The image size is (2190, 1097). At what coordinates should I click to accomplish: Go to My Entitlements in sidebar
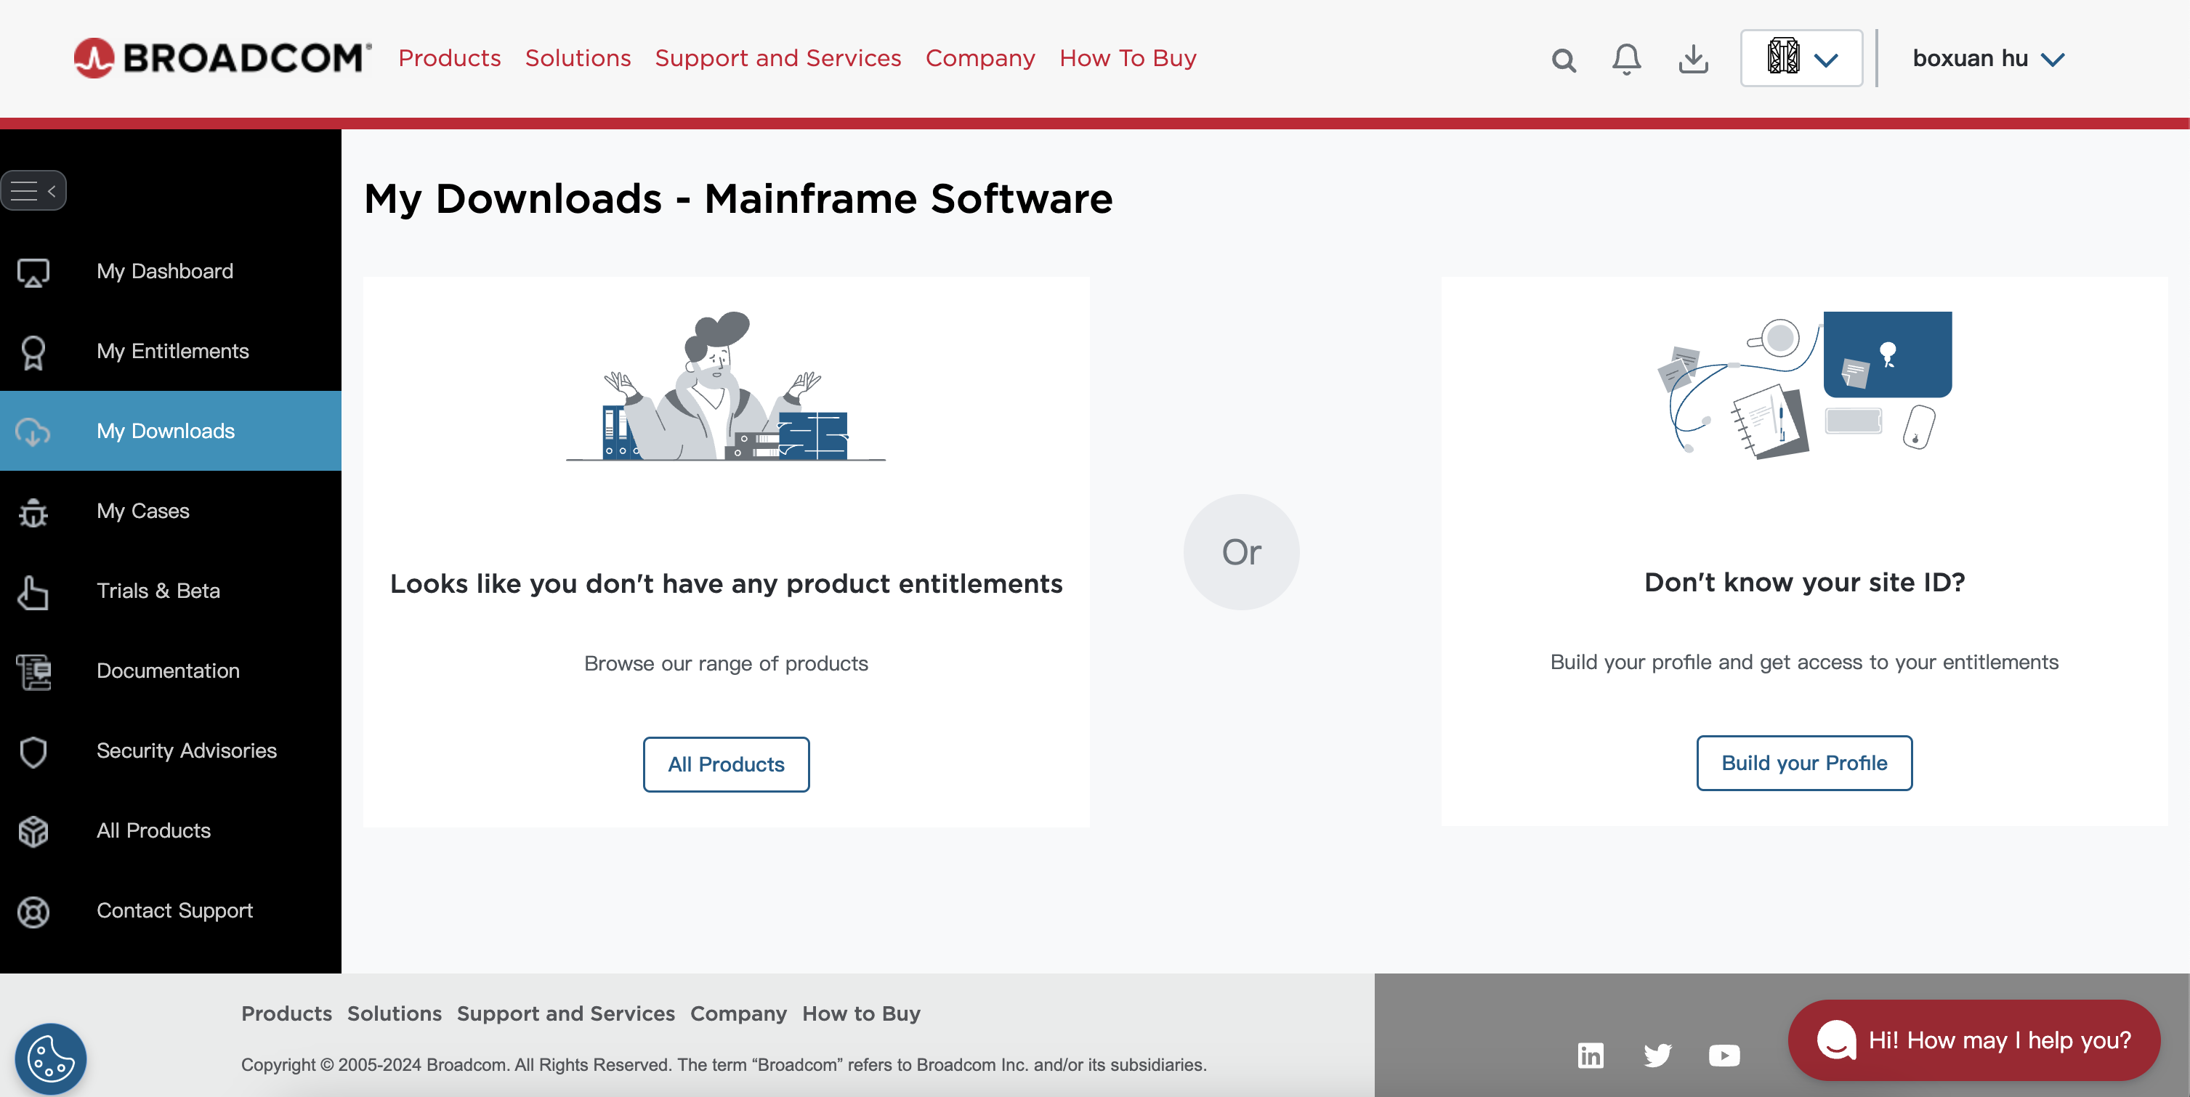173,351
